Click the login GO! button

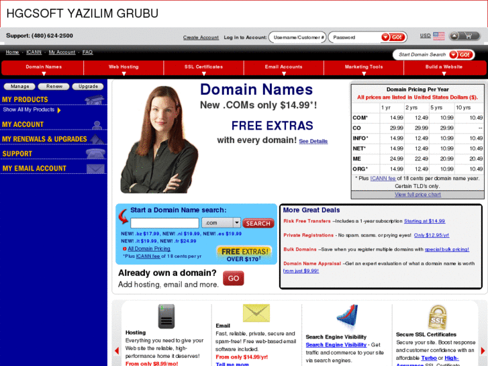[x=393, y=38]
